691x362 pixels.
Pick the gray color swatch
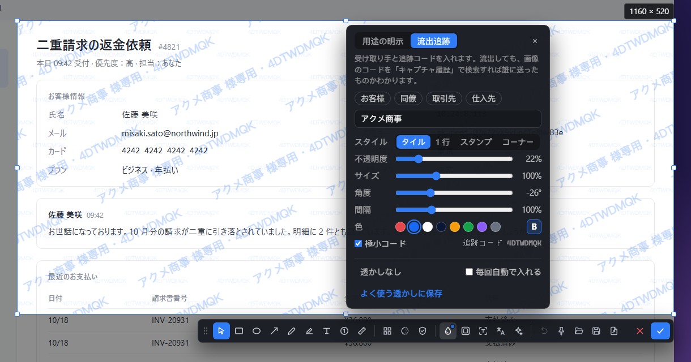click(496, 227)
